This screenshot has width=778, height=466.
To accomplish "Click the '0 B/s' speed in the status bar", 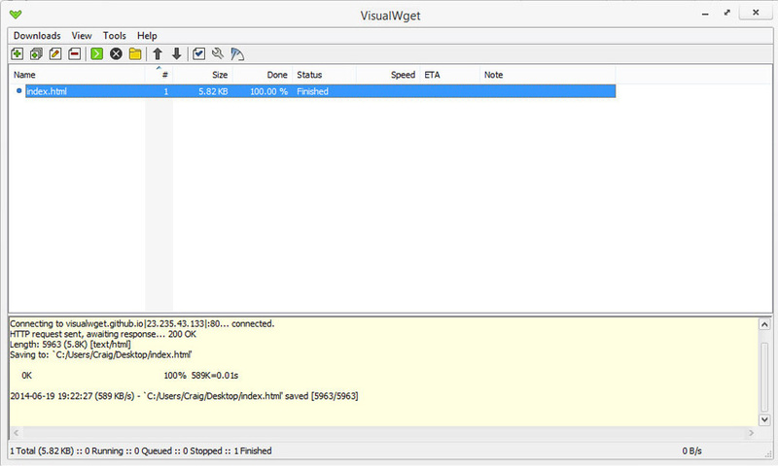I will point(691,450).
